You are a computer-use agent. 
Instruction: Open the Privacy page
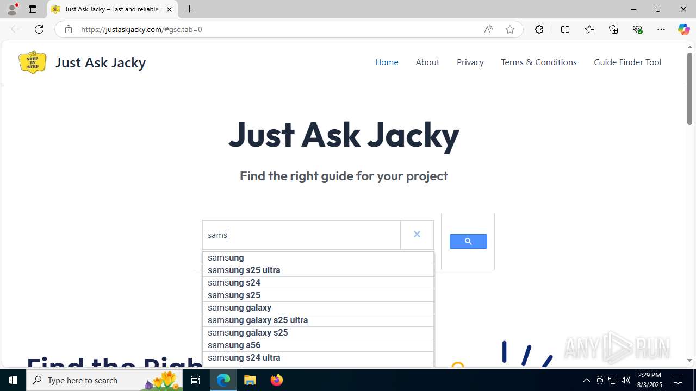point(470,62)
